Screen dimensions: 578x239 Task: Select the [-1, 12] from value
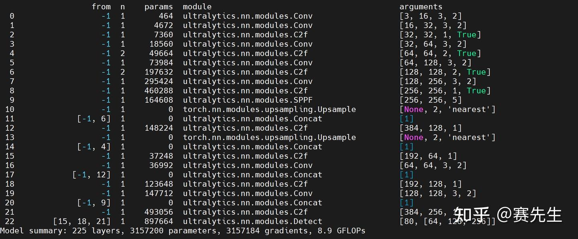click(x=92, y=175)
